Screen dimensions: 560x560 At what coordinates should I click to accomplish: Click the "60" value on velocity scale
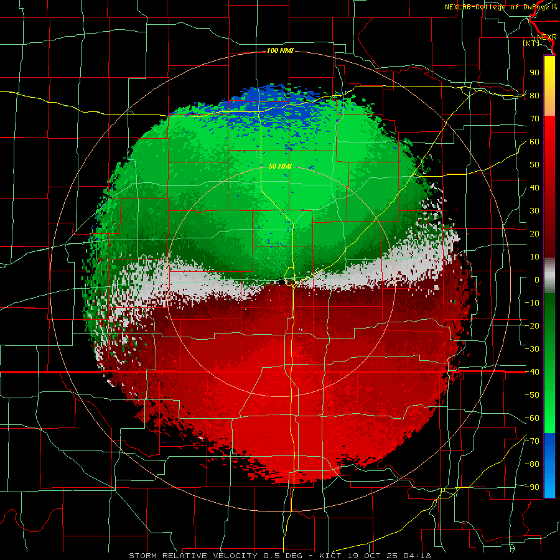(534, 142)
